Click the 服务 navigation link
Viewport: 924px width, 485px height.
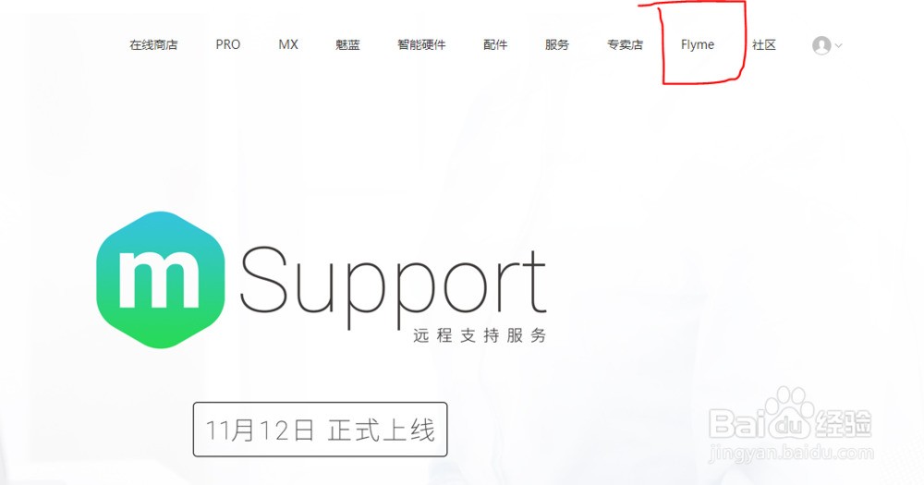557,44
